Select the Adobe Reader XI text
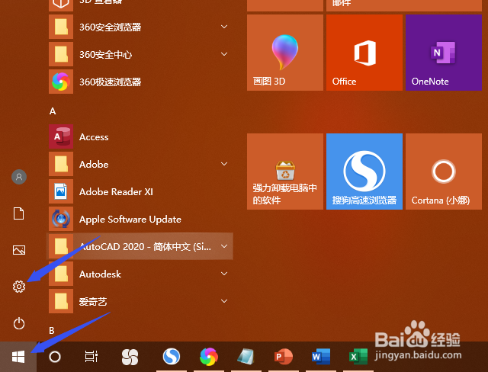 click(116, 191)
